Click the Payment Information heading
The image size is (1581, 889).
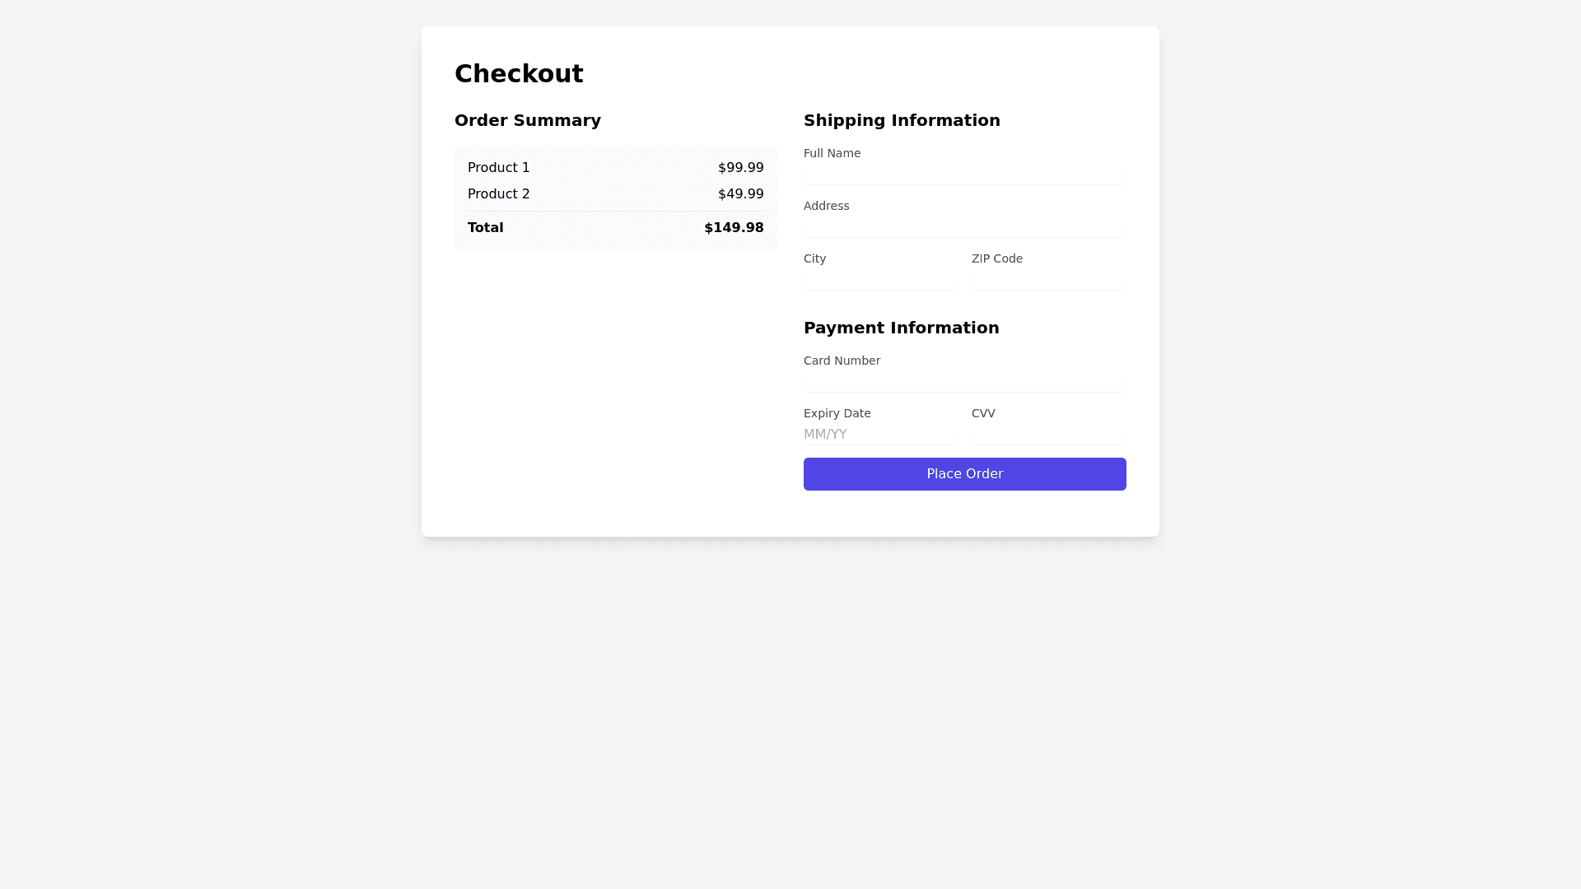(901, 328)
